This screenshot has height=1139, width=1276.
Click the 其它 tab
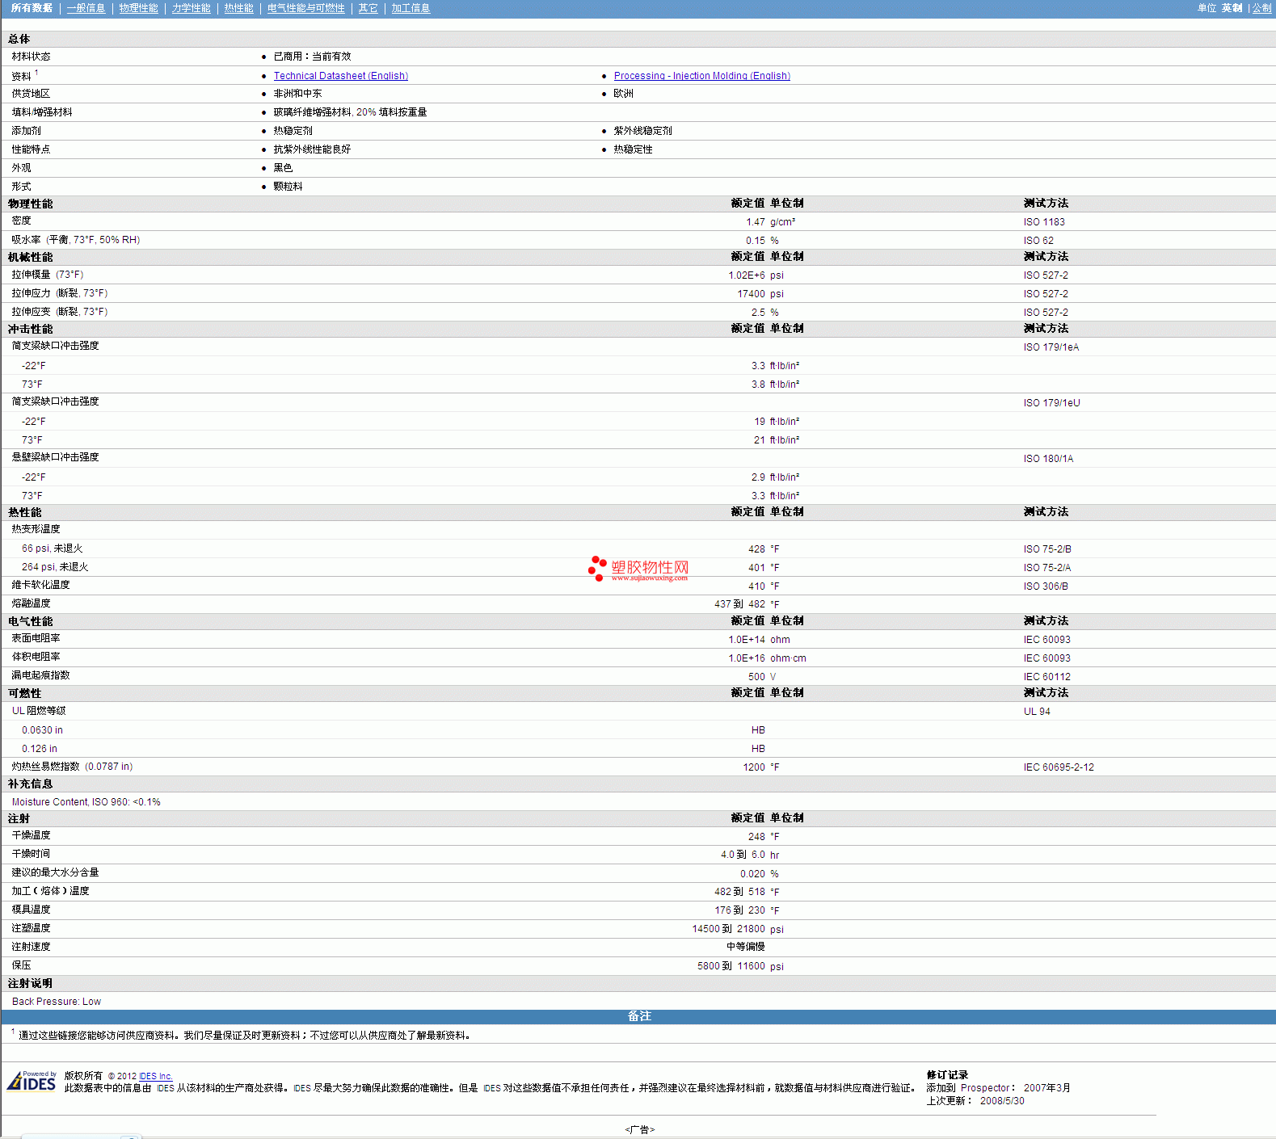pyautogui.click(x=368, y=8)
